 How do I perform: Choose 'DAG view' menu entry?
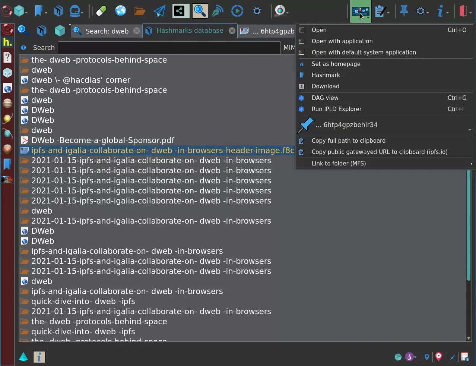click(385, 98)
